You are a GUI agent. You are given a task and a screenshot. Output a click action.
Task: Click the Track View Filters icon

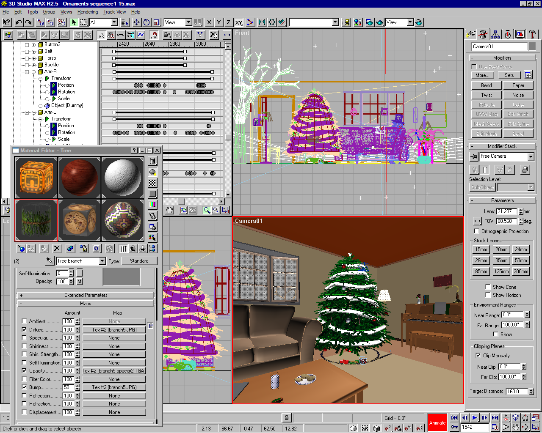tap(8, 35)
